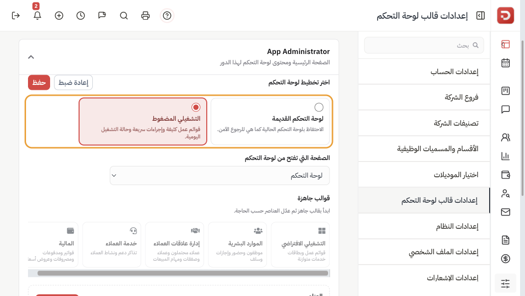Open users icon in sidebar
Screen dimensions: 525x296
[x=505, y=137]
